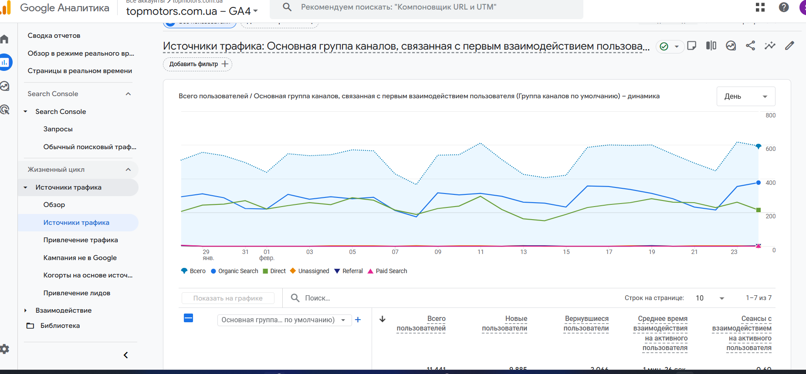Image resolution: width=806 pixels, height=374 pixels.
Task: Collapse the reports navigation panel
Action: [125, 355]
